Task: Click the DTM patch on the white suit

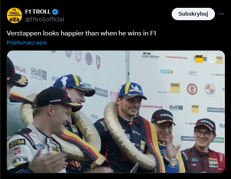Action: coord(17,144)
